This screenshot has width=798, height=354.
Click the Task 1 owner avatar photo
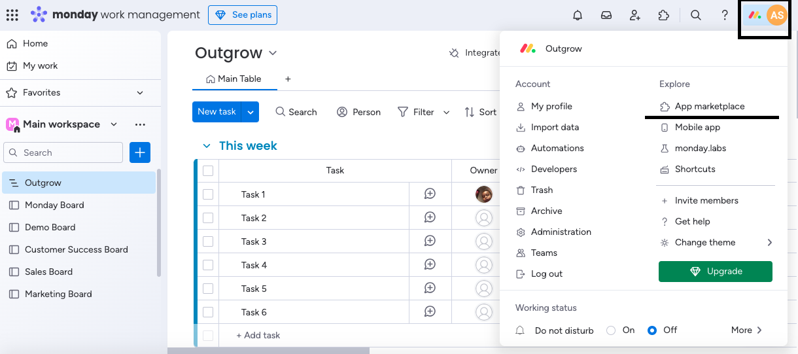(484, 194)
